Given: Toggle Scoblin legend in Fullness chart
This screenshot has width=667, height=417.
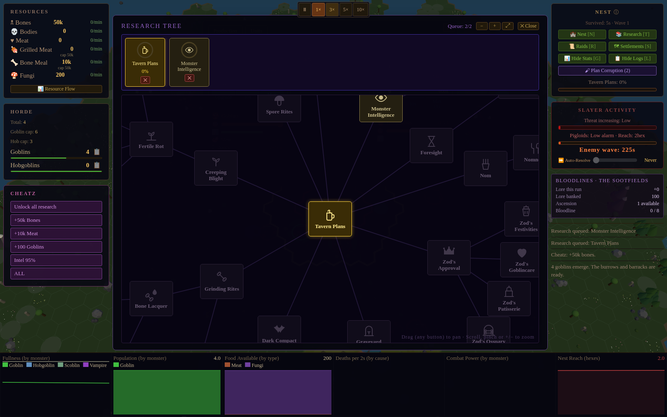Looking at the screenshot, I should [x=69, y=365].
